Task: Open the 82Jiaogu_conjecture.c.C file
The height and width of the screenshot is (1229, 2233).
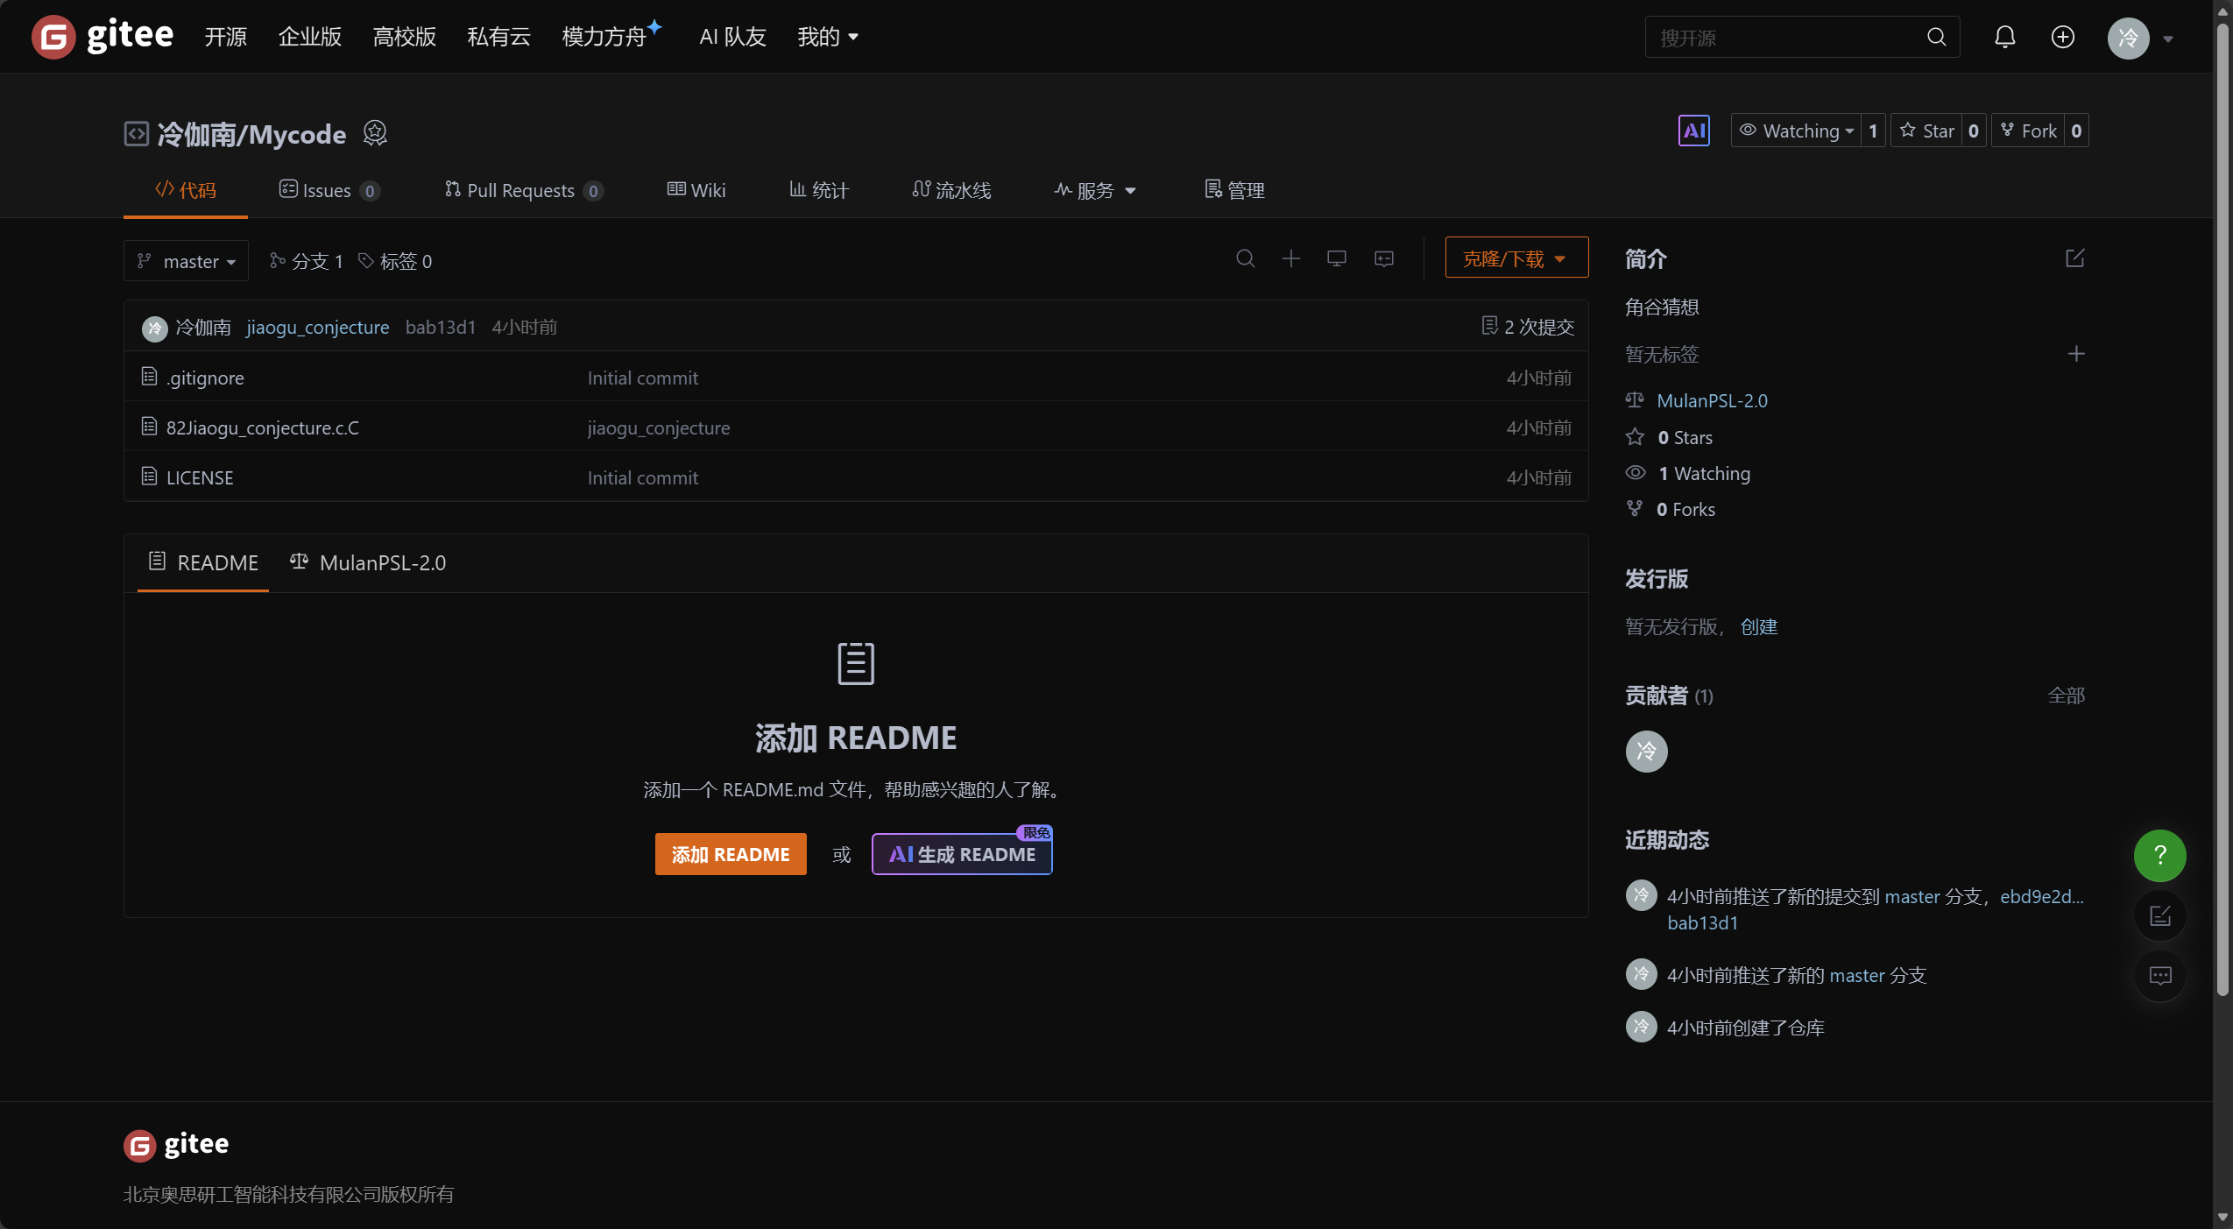Action: click(x=262, y=427)
